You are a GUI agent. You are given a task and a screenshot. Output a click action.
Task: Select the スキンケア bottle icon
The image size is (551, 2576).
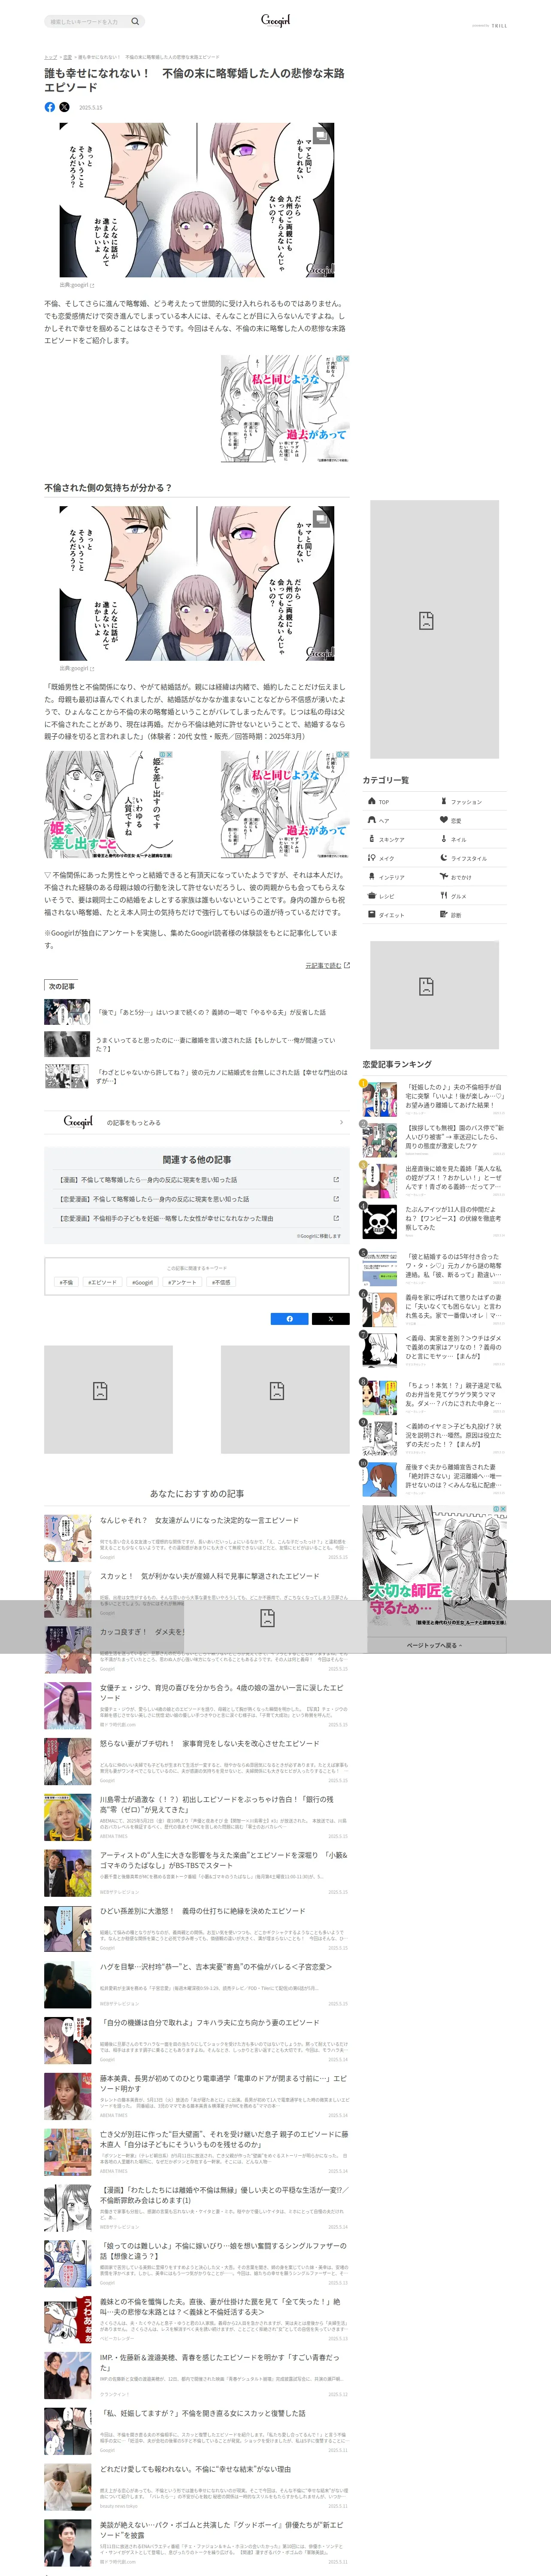[x=372, y=839]
